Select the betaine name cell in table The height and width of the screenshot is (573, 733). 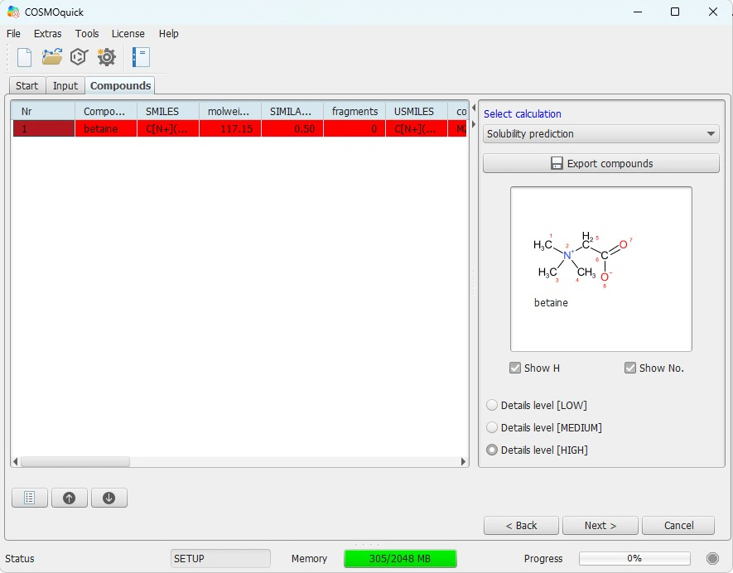pyautogui.click(x=106, y=128)
